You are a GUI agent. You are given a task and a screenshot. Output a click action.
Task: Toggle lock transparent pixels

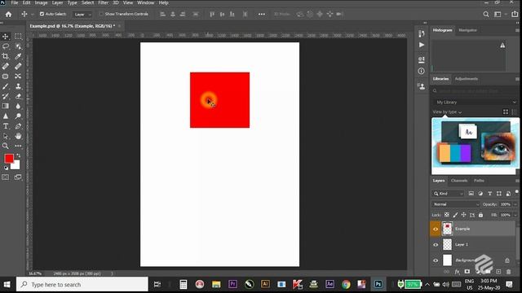click(x=447, y=215)
